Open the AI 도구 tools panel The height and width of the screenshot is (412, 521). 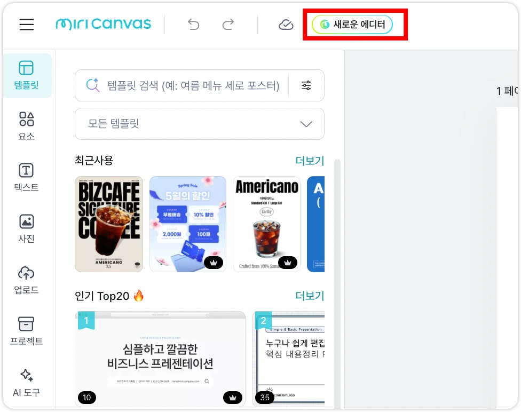tap(27, 382)
